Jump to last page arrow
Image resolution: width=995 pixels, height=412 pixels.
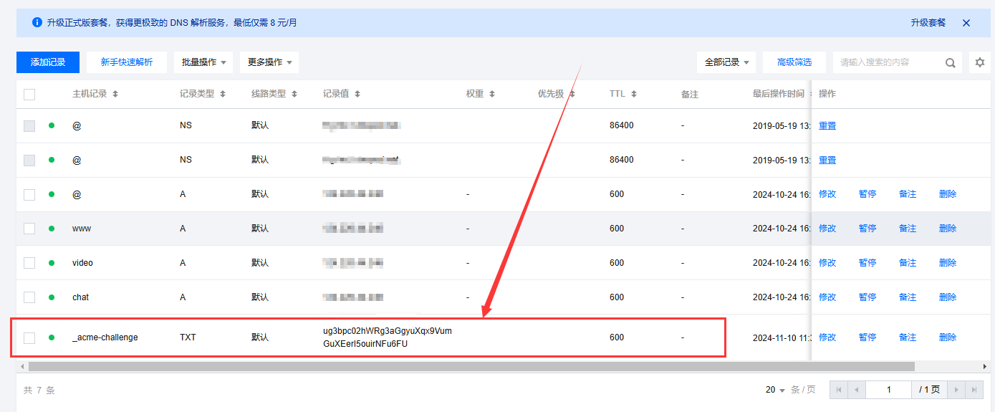(x=974, y=390)
